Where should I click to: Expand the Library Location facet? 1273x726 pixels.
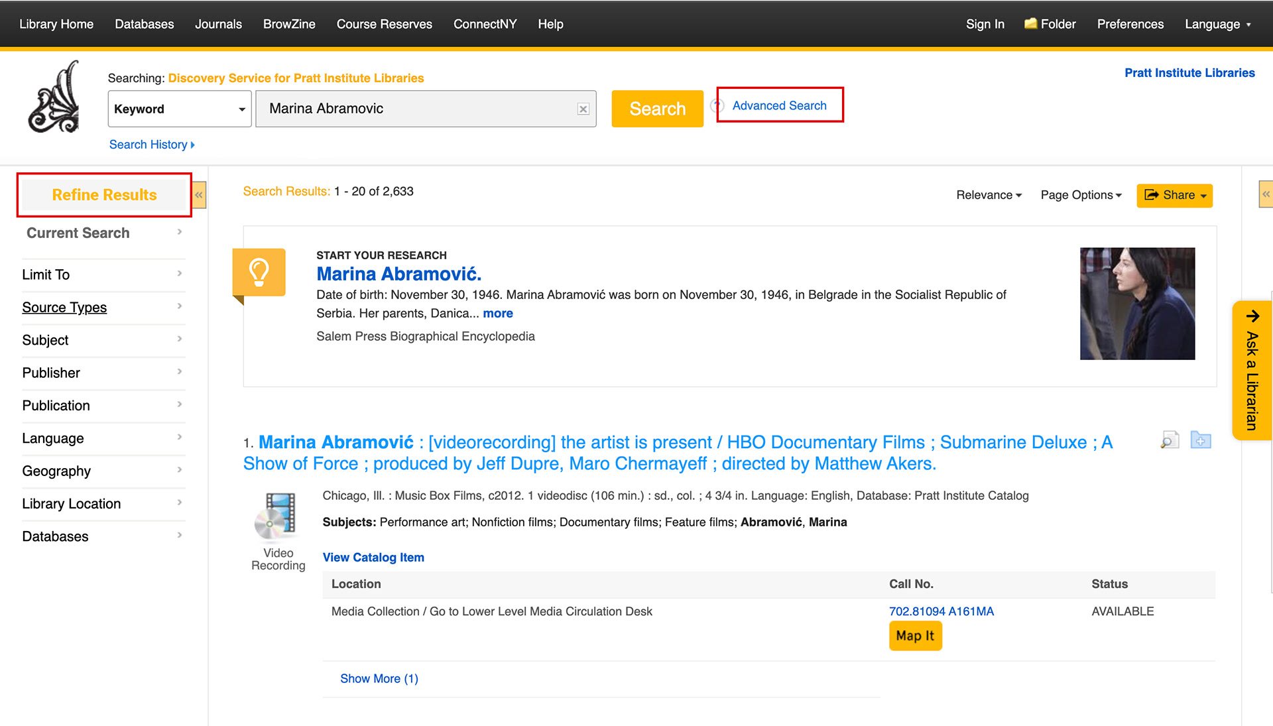click(x=103, y=504)
